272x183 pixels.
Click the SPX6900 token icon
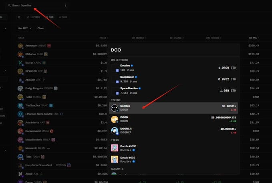click(x=20, y=71)
